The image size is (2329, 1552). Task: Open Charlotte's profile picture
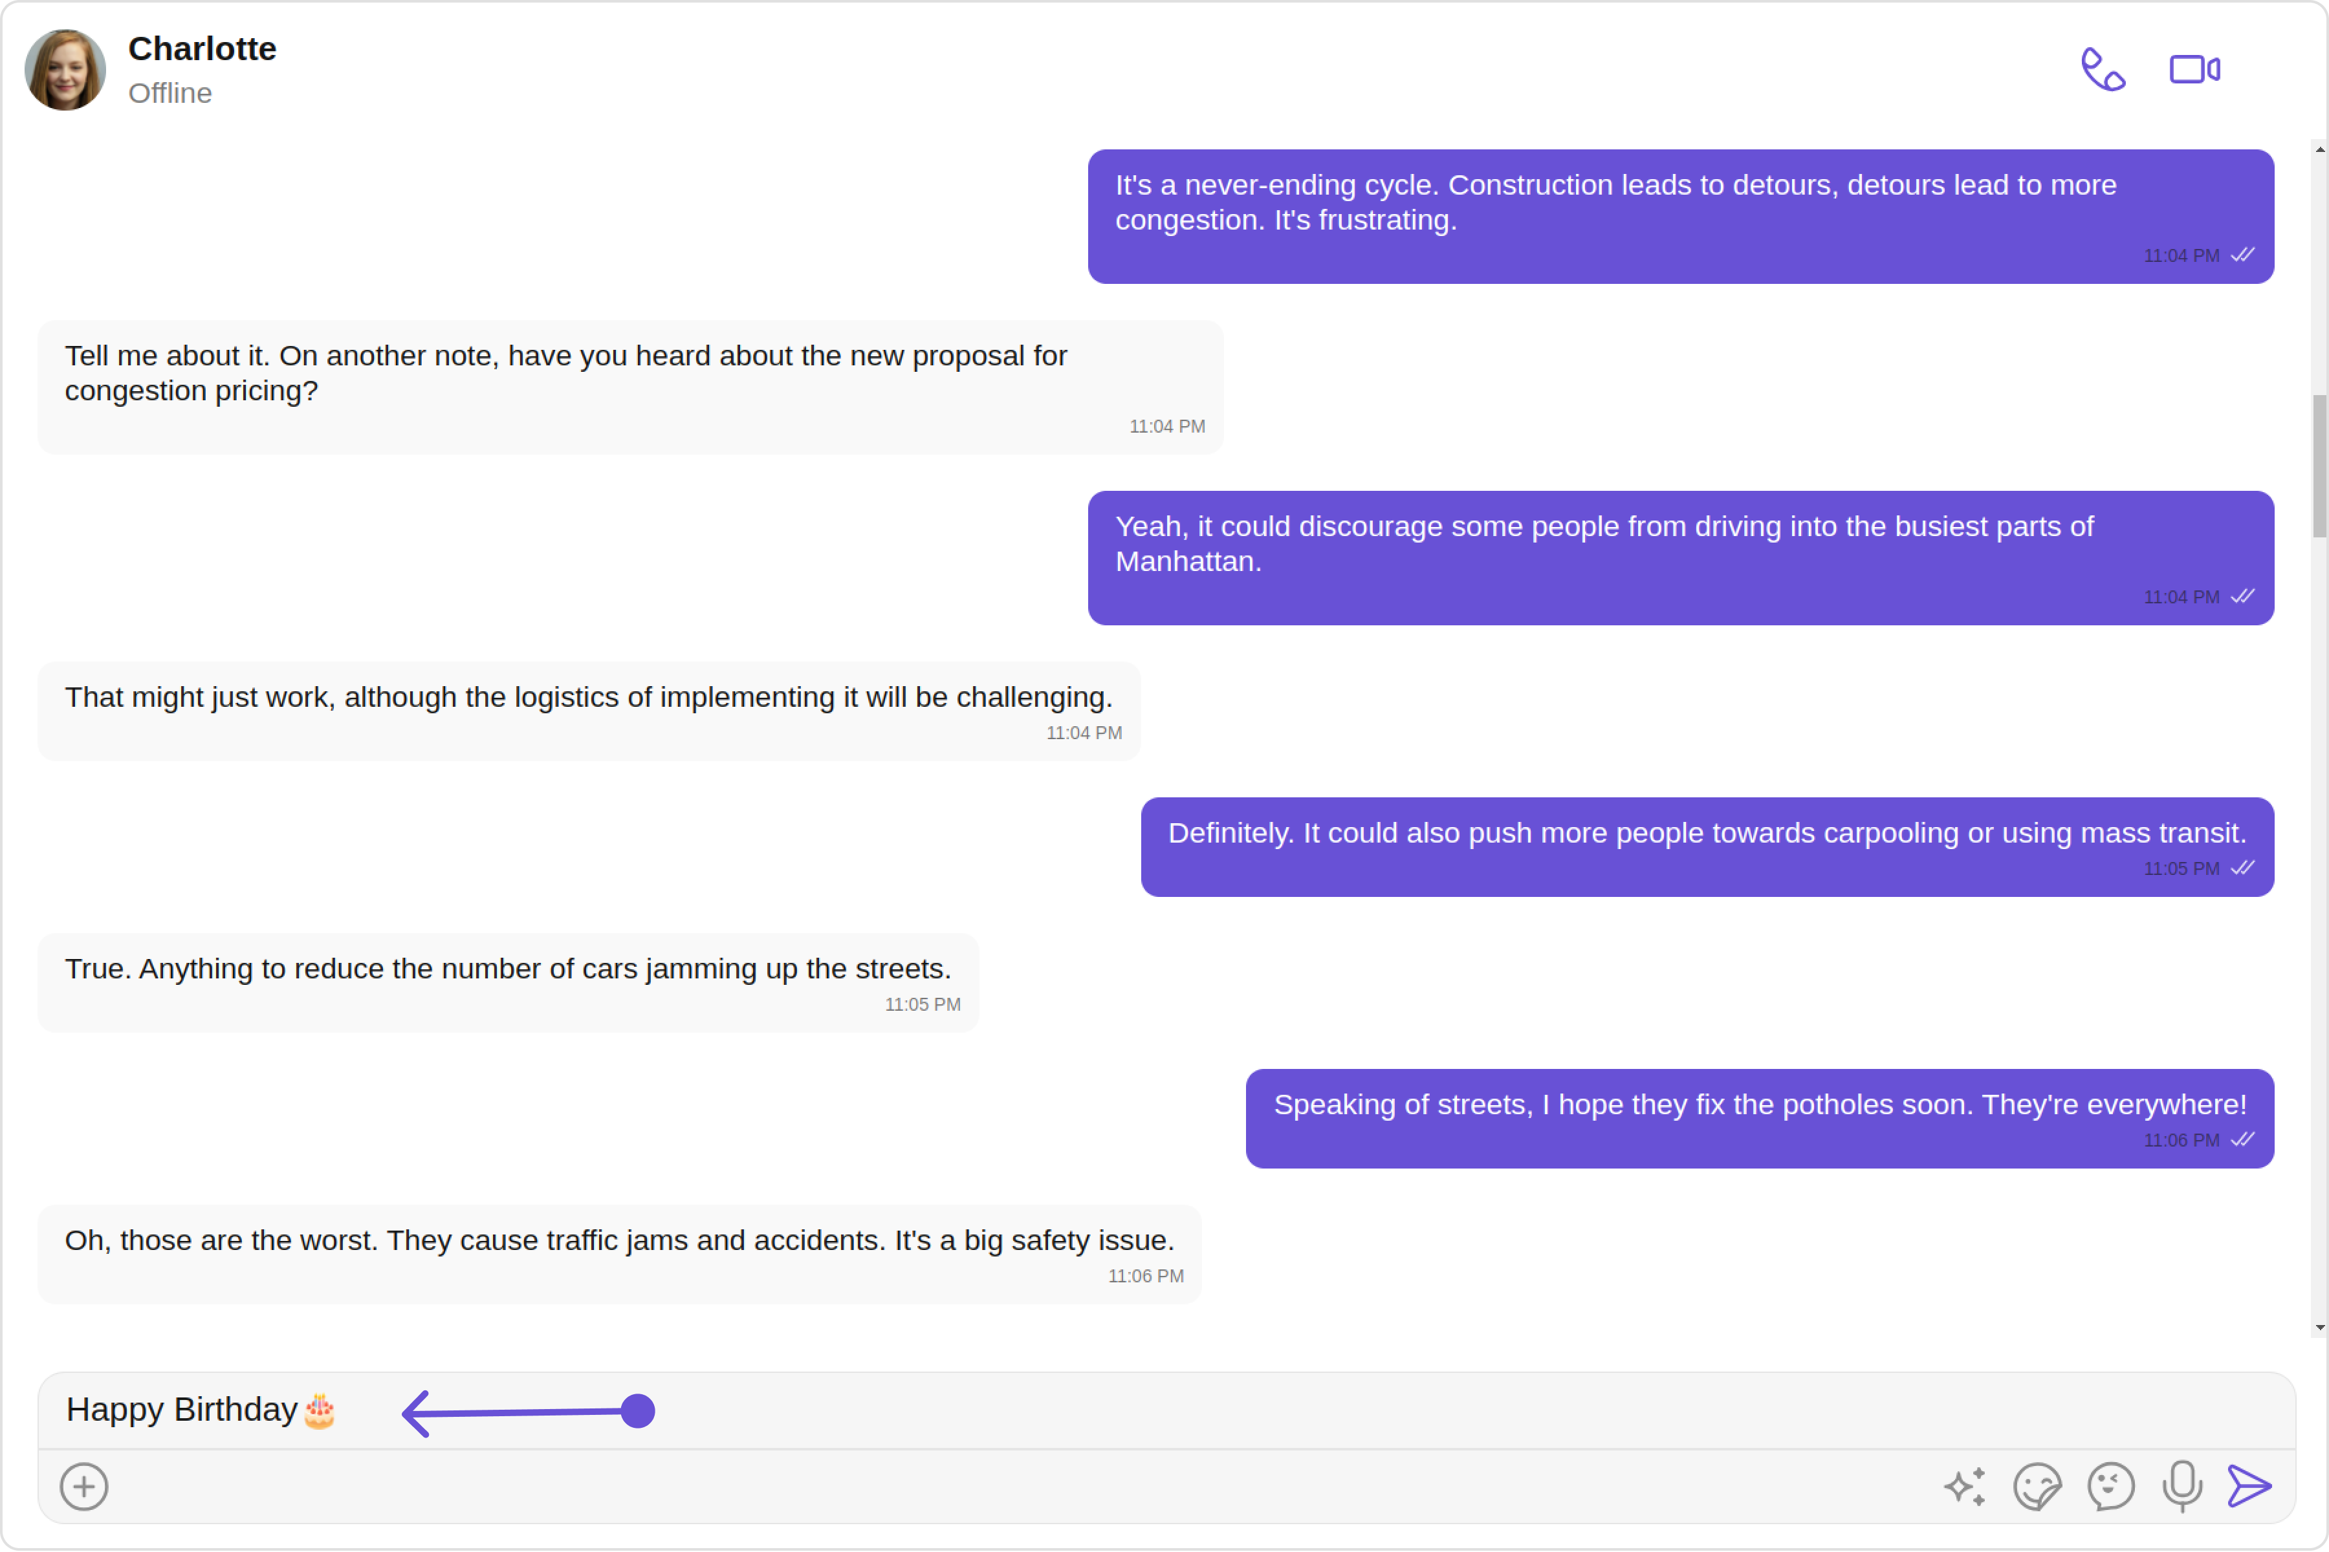click(x=65, y=69)
